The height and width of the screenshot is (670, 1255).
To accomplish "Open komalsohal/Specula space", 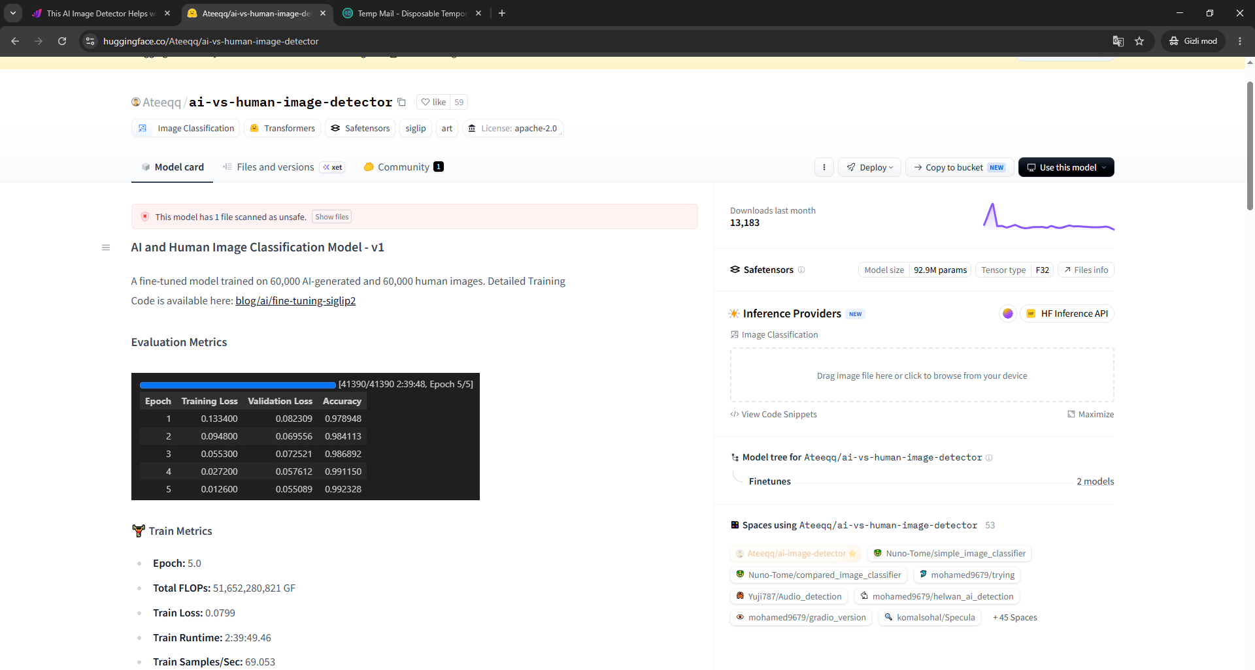I will pyautogui.click(x=929, y=617).
